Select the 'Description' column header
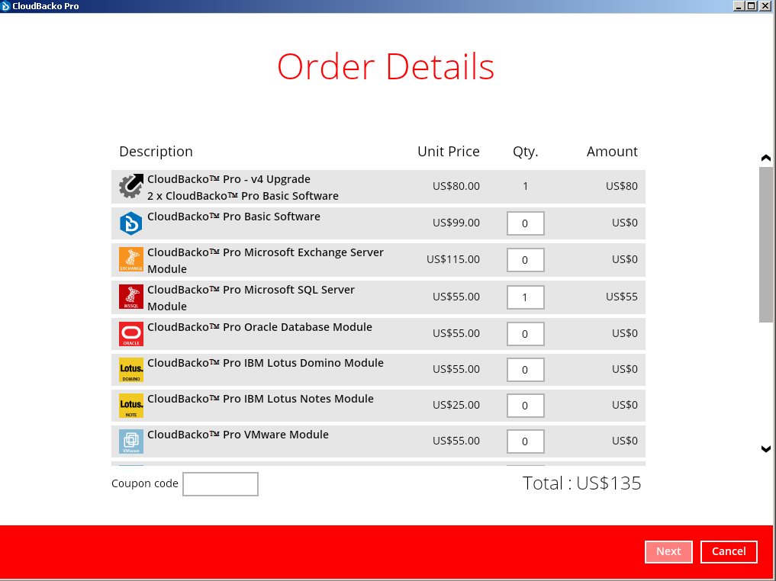The width and height of the screenshot is (776, 581). point(156,152)
